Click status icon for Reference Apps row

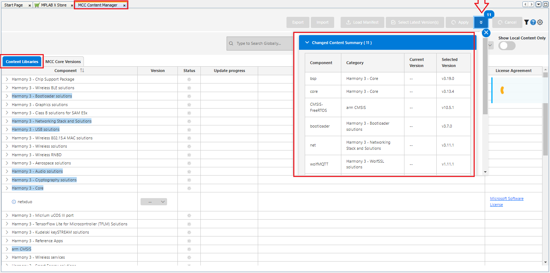click(189, 241)
